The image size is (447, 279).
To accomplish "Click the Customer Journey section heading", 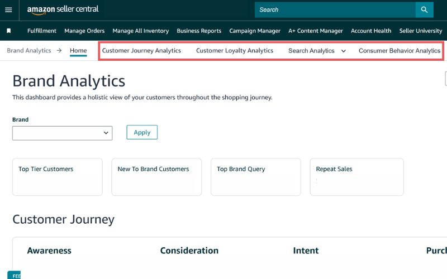I will tap(63, 219).
